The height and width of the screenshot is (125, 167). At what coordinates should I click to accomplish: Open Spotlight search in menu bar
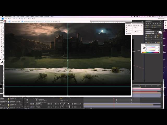tap(165, 17)
